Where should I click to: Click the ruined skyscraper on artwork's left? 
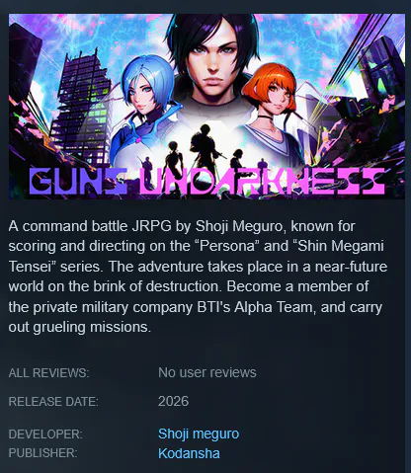point(81,109)
